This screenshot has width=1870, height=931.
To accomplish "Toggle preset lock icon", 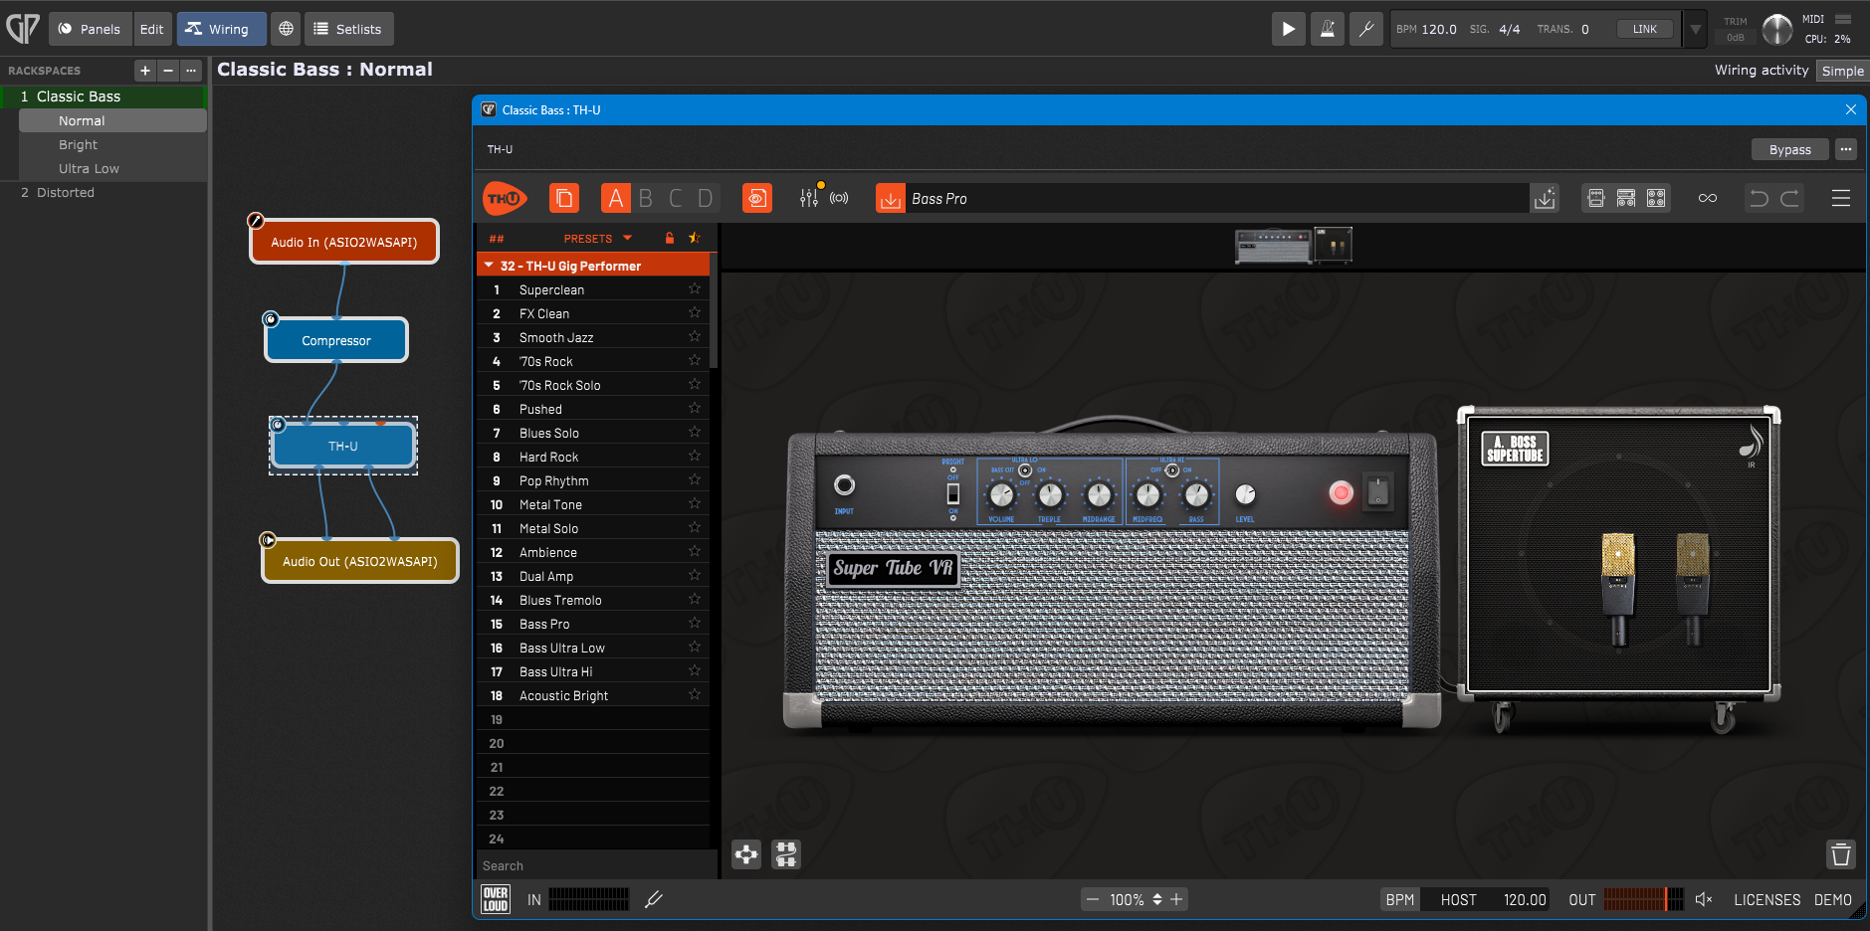I will pyautogui.click(x=670, y=239).
